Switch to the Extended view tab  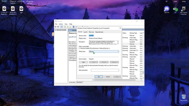tap(72, 82)
